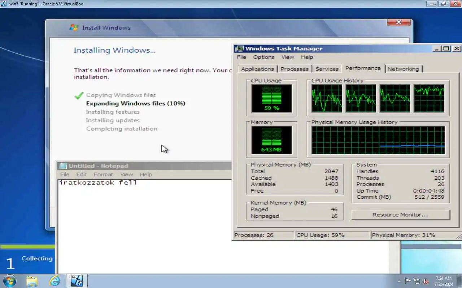The height and width of the screenshot is (288, 462).
Task: Click the network status tray icon
Action: 417,281
